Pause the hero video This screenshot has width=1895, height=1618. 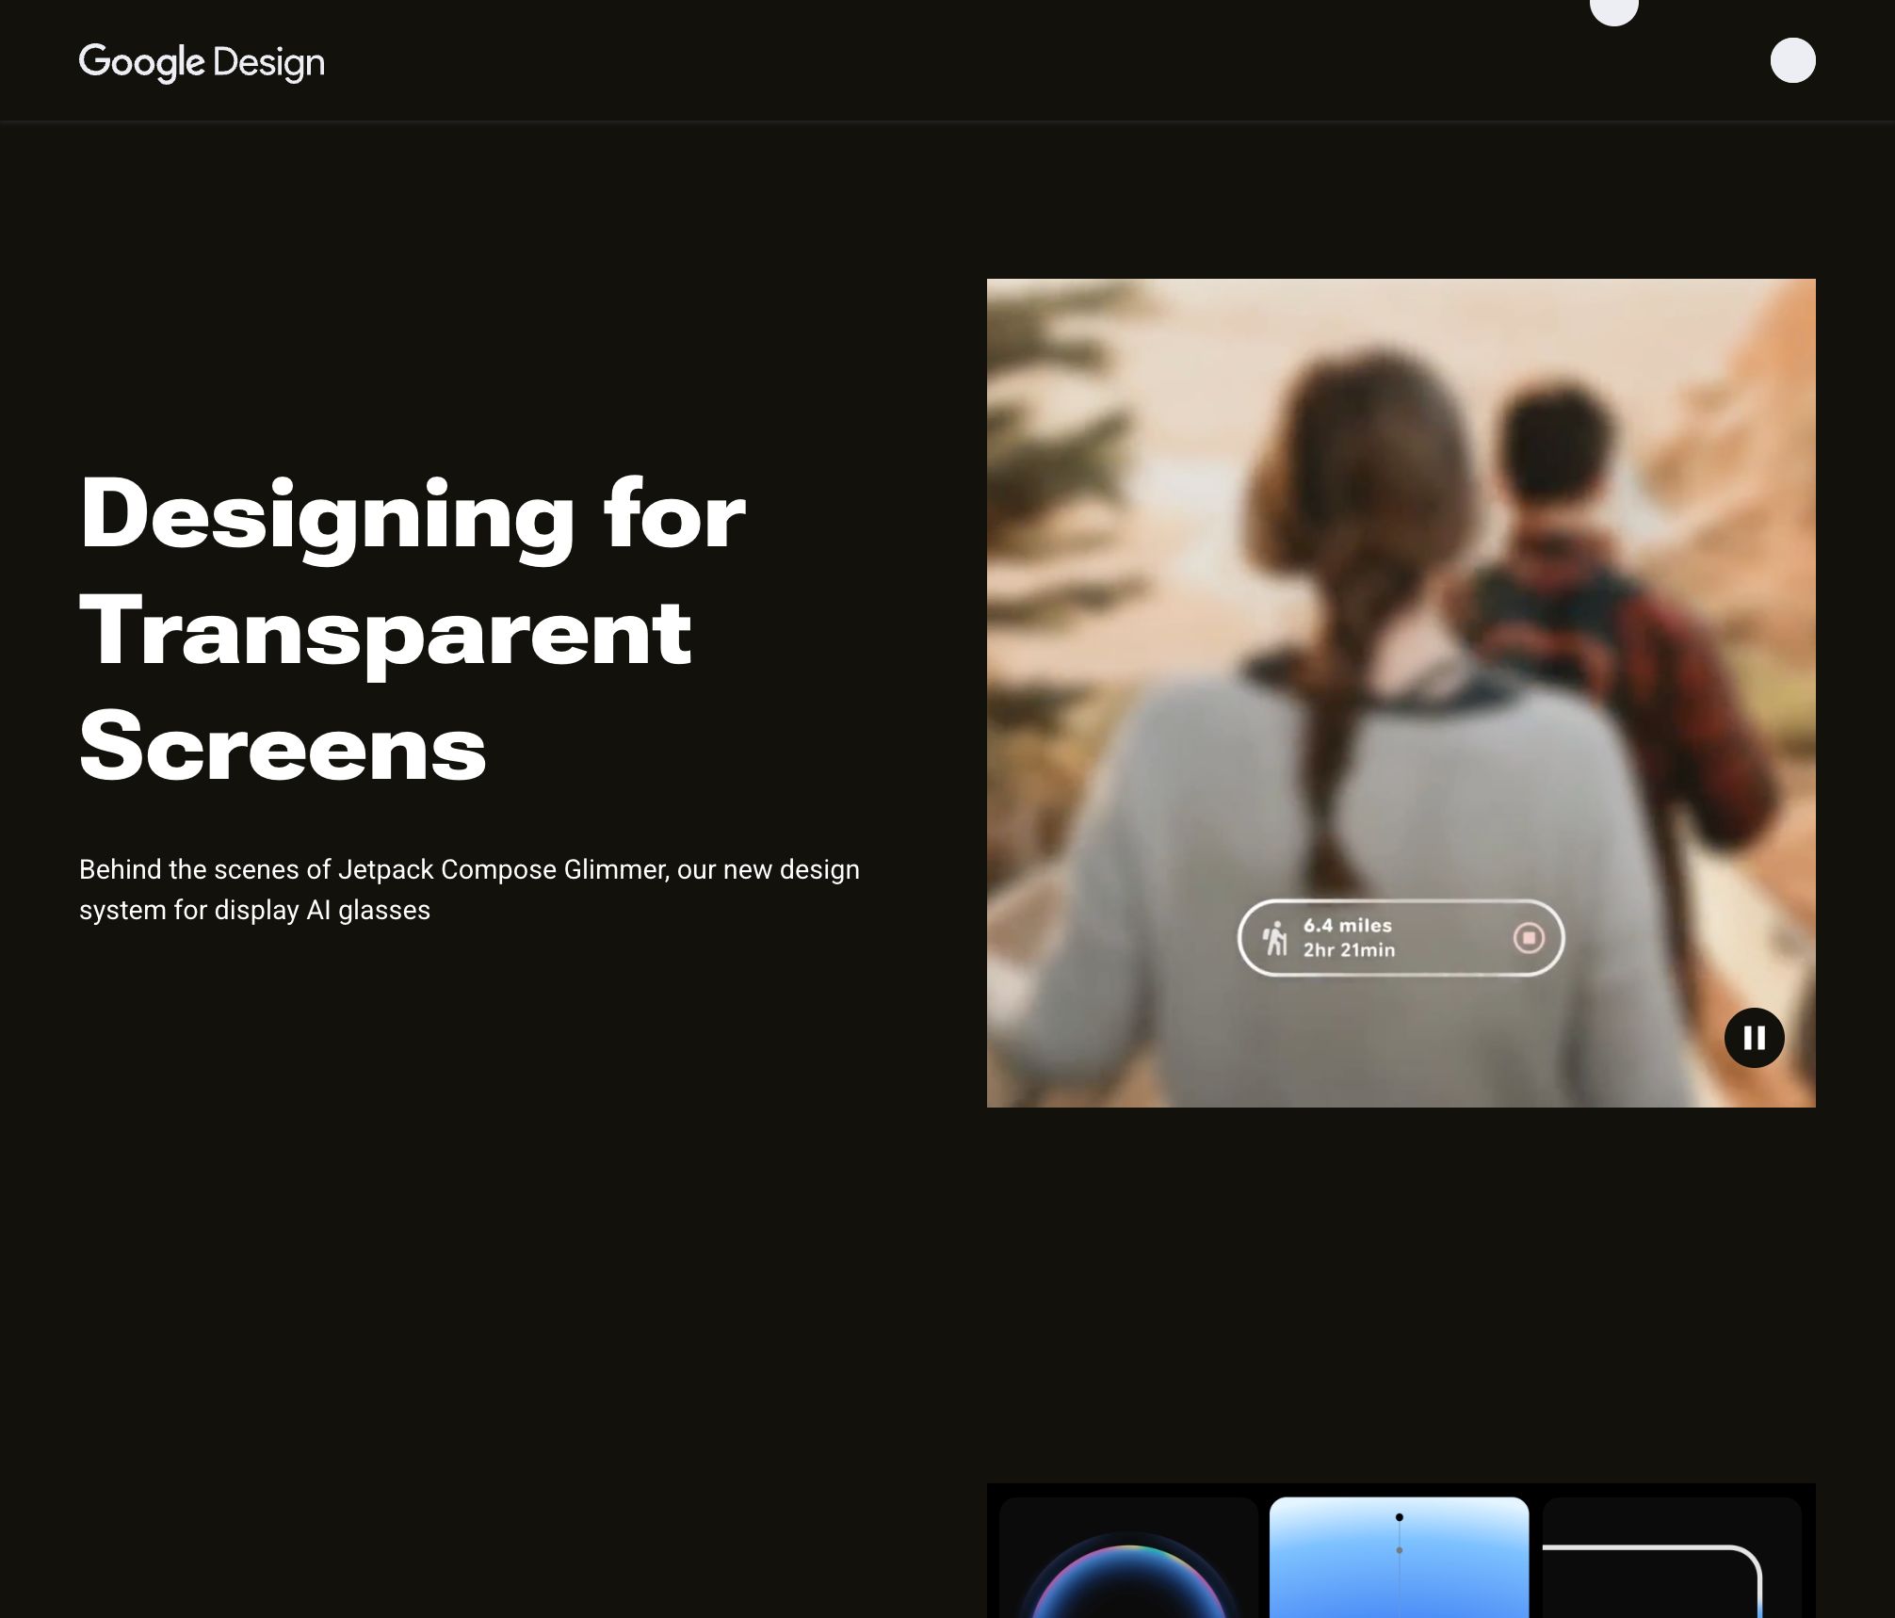click(x=1754, y=1038)
